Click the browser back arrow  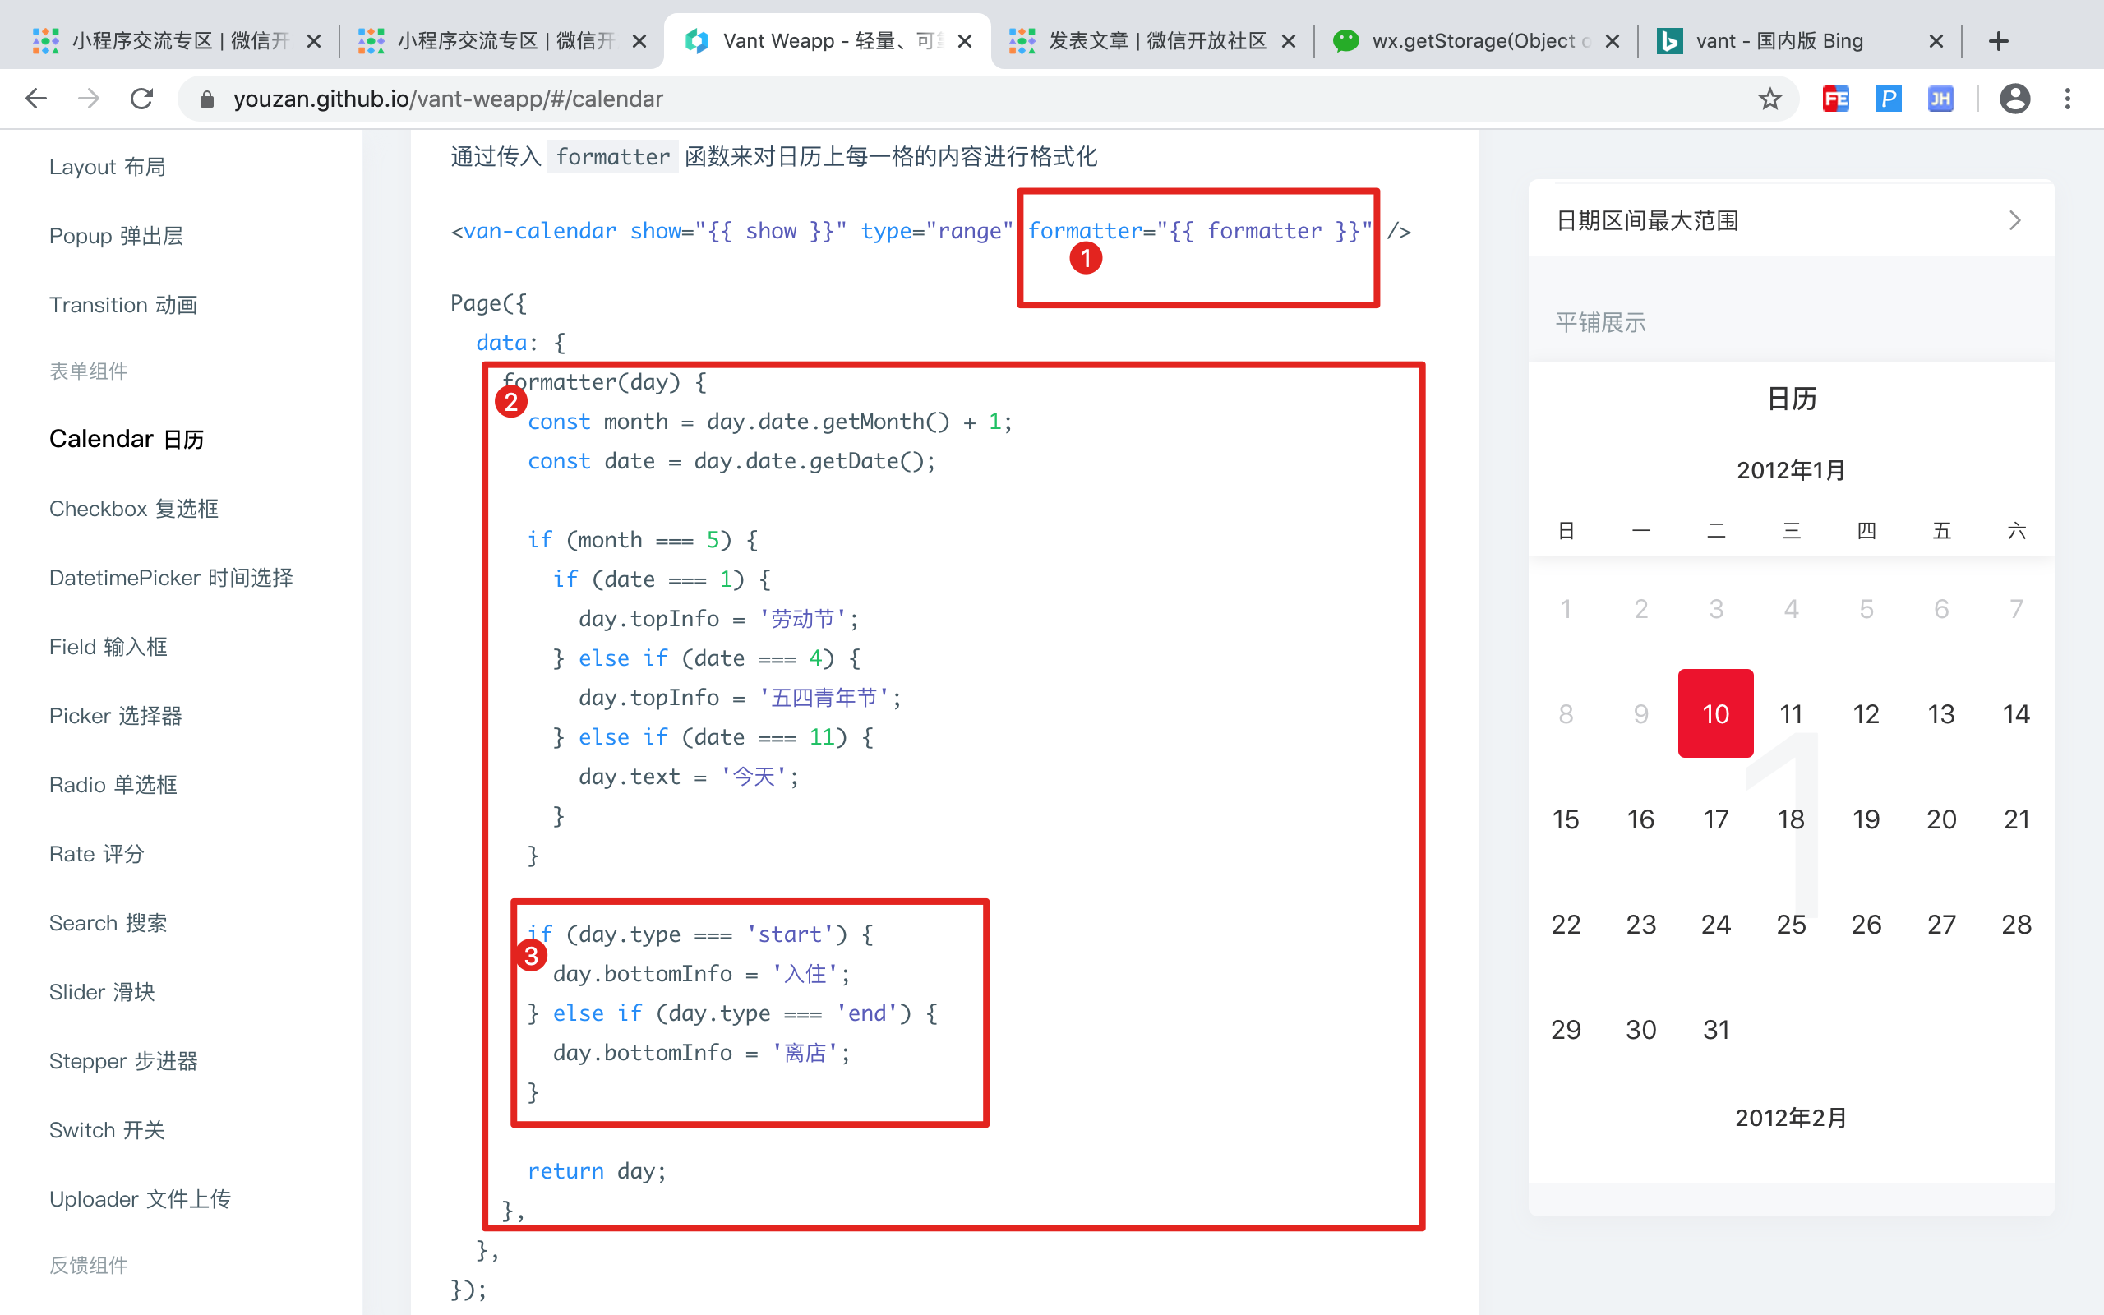click(35, 99)
